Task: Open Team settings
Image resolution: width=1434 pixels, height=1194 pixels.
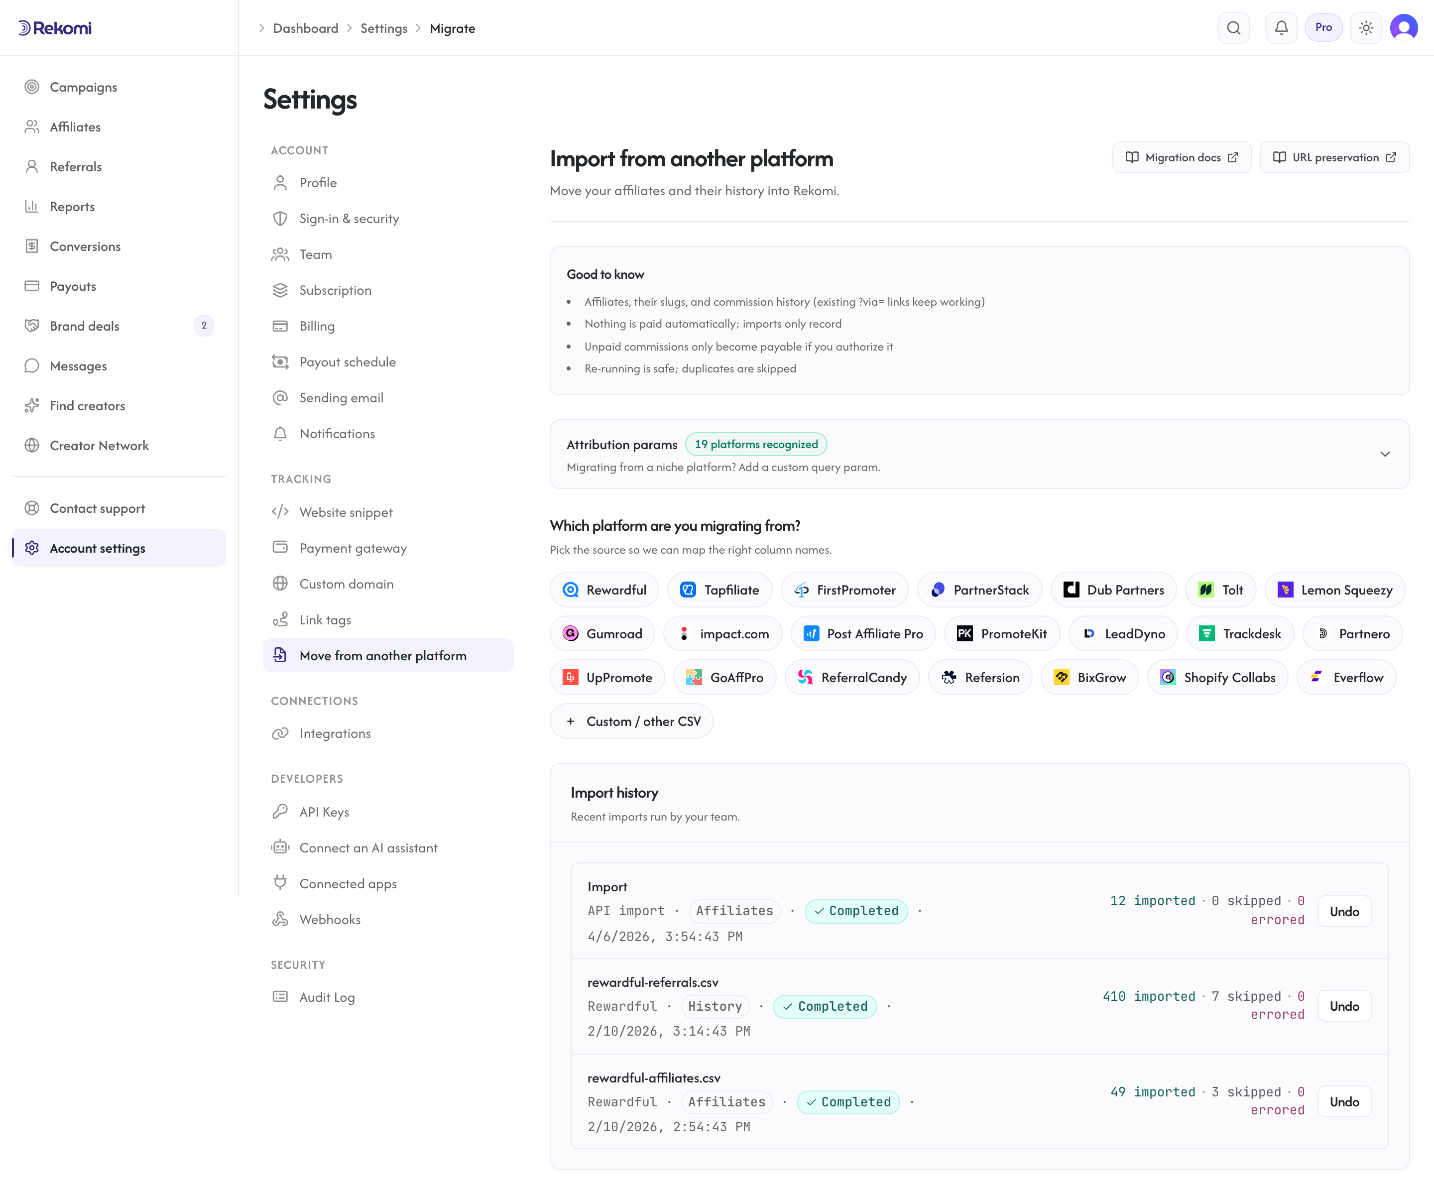Action: coord(388,254)
